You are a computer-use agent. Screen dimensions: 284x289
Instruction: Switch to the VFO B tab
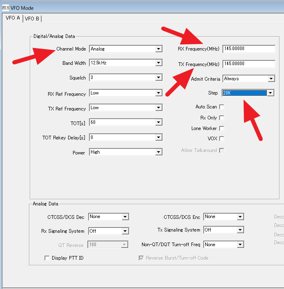click(x=32, y=18)
